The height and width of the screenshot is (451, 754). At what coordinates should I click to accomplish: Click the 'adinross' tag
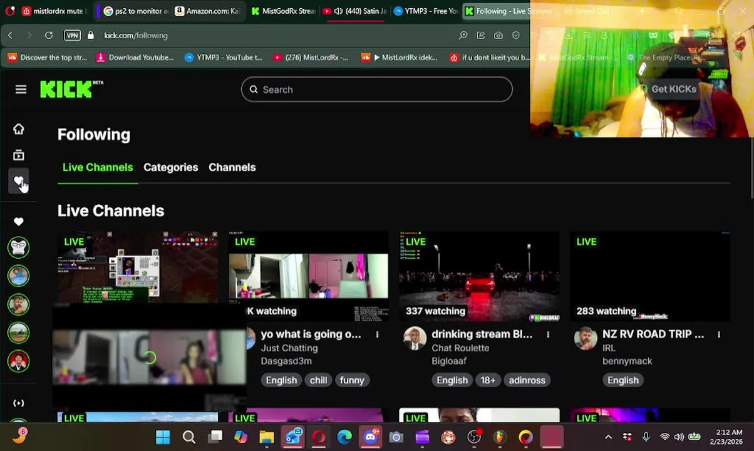point(527,380)
